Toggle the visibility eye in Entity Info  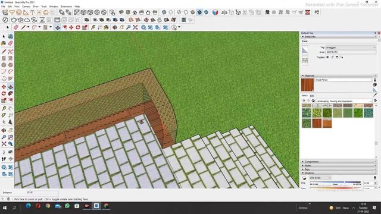327,57
